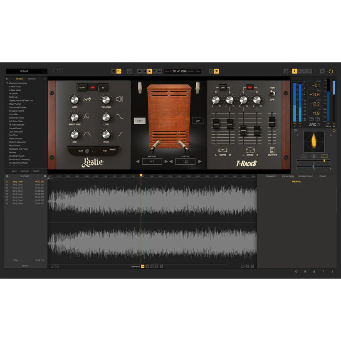This screenshot has width=341, height=341.
Task: Flip the RUN/OFF toggle switch
Action: [x=272, y=94]
